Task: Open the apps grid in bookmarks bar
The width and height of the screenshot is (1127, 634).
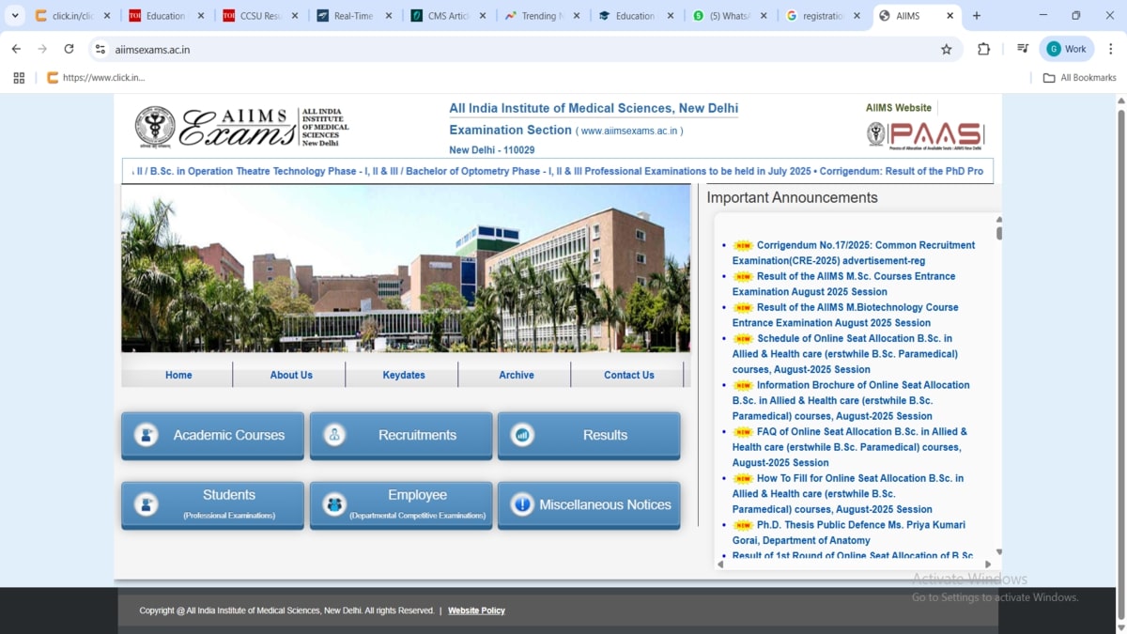Action: (x=19, y=78)
